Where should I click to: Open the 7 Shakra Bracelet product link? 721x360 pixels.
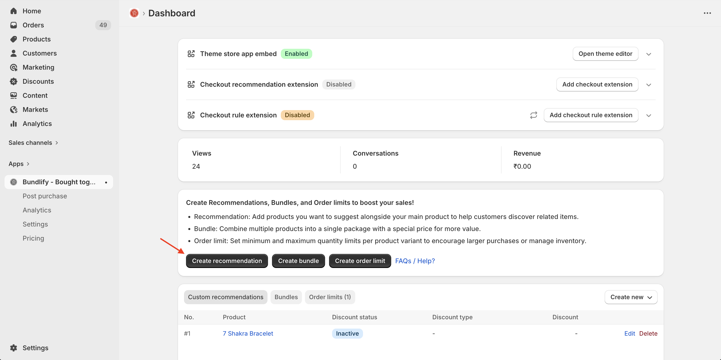point(247,333)
